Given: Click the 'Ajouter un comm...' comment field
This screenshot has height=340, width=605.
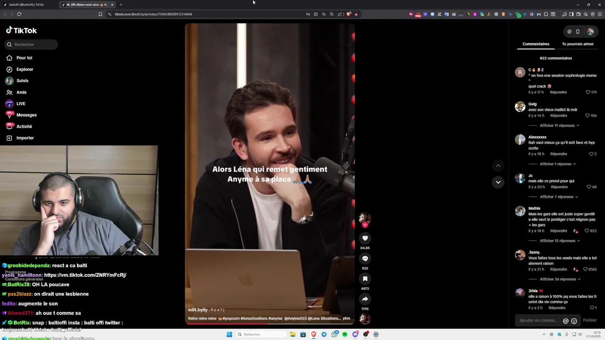Looking at the screenshot, I should [539, 321].
